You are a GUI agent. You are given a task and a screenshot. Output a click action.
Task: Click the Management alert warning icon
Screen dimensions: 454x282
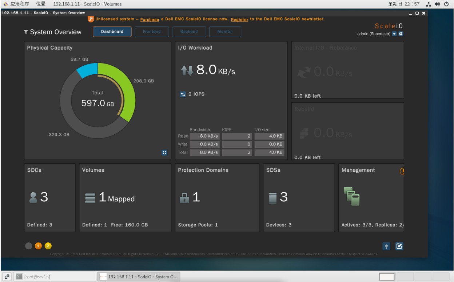tap(402, 171)
